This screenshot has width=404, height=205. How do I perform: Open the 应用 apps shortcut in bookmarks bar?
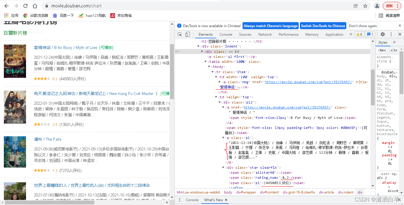(x=12, y=15)
